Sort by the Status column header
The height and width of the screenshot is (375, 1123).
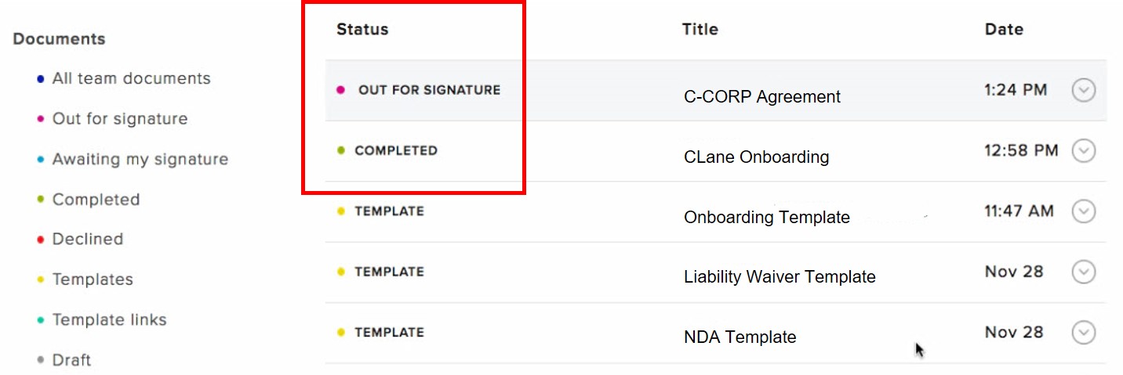(x=362, y=30)
